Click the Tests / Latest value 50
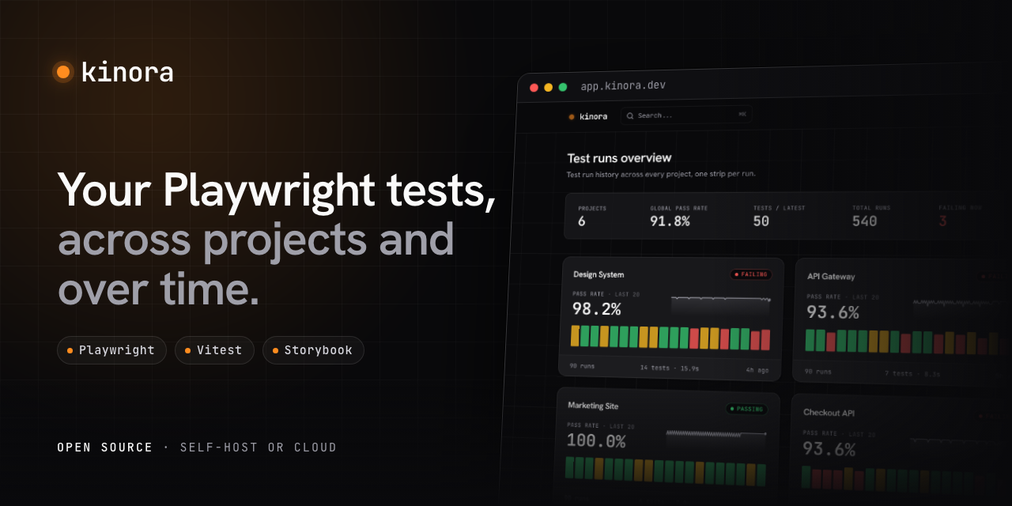Viewport: 1012px width, 506px height. click(x=761, y=221)
